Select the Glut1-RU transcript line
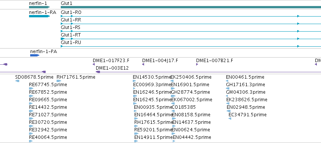321x143 pixels. [191, 46]
